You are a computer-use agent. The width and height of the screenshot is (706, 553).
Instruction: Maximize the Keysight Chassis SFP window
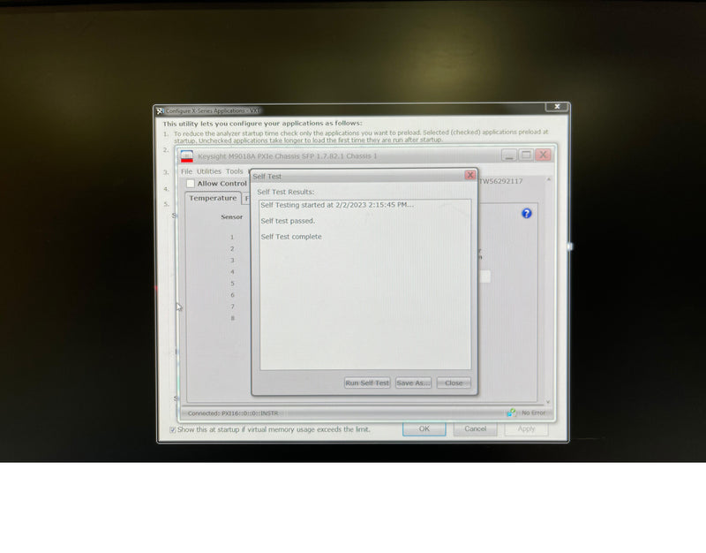click(x=526, y=155)
